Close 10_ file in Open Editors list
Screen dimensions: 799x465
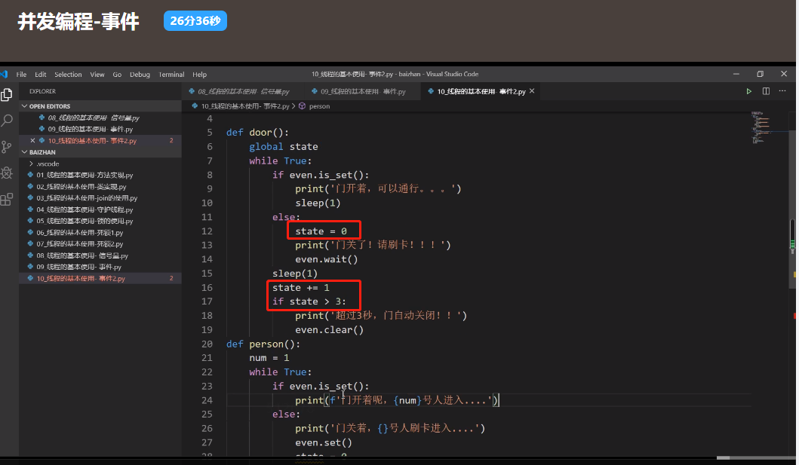[x=32, y=140]
